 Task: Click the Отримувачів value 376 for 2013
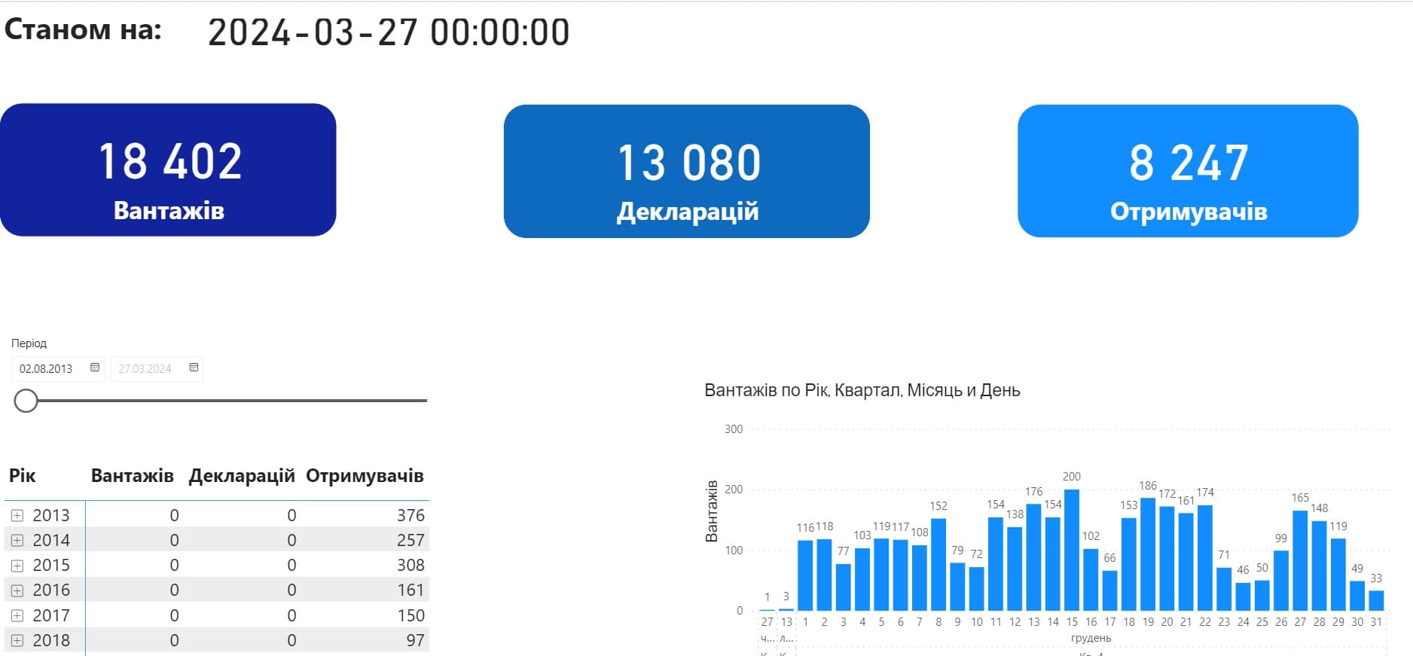tap(410, 515)
